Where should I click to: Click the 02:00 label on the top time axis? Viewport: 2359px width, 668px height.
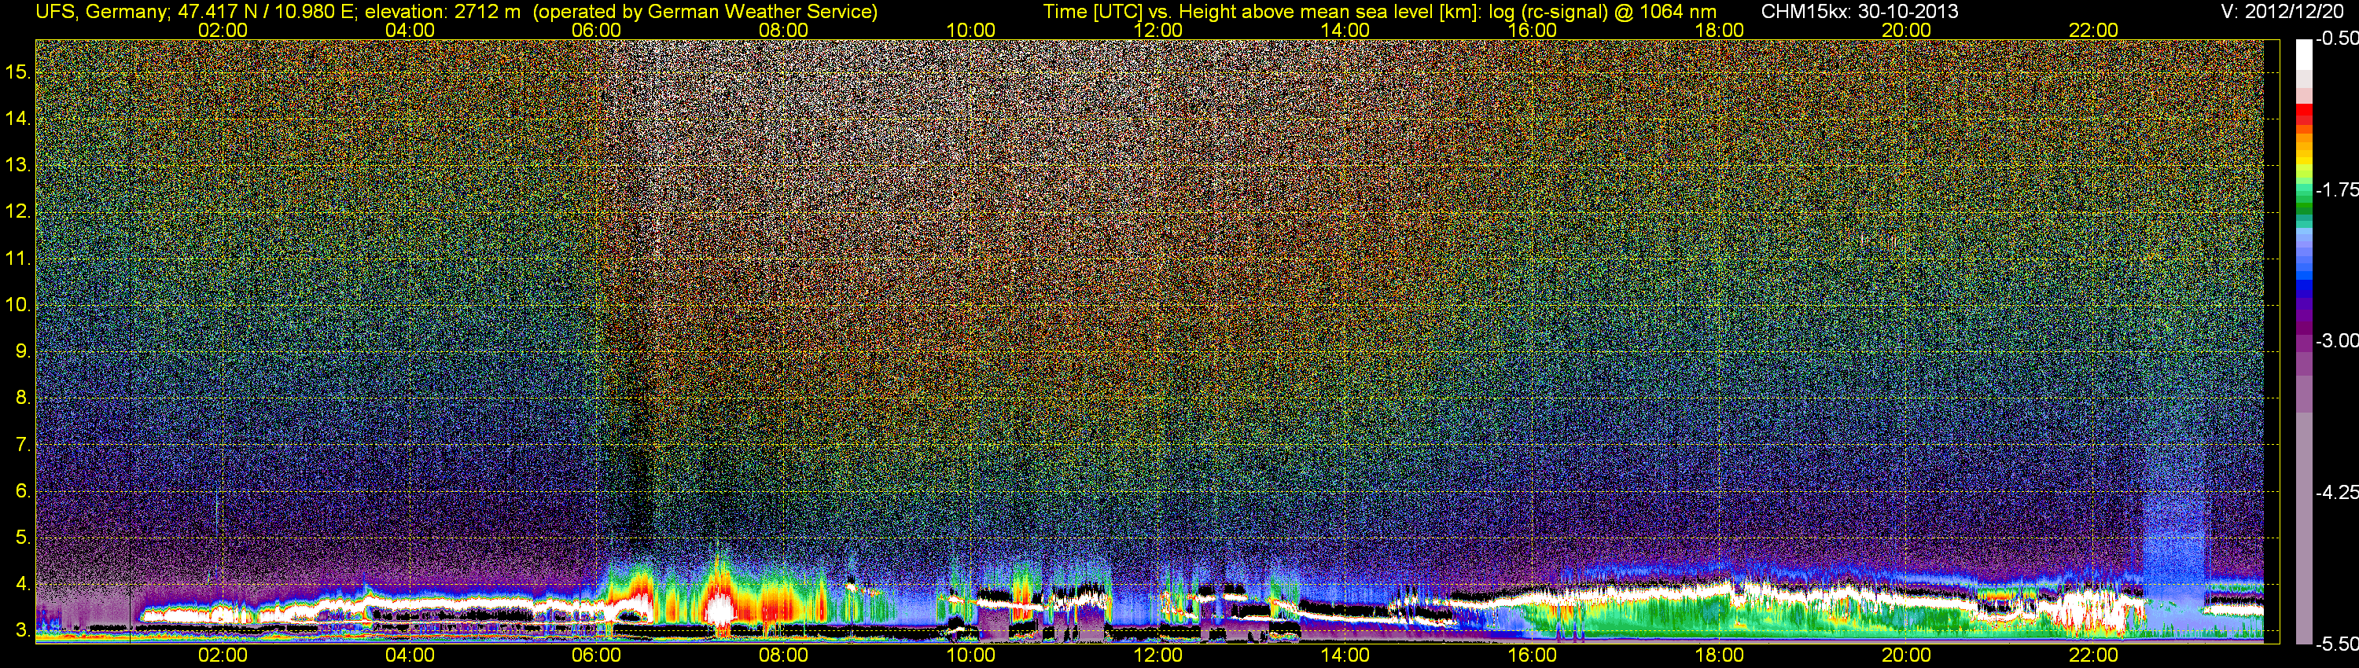click(223, 30)
